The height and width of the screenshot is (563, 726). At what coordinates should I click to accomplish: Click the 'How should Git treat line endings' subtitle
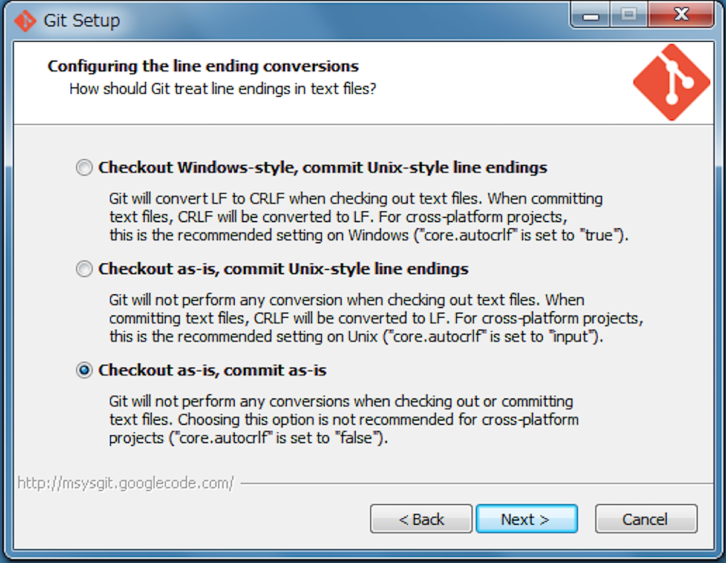coord(223,89)
